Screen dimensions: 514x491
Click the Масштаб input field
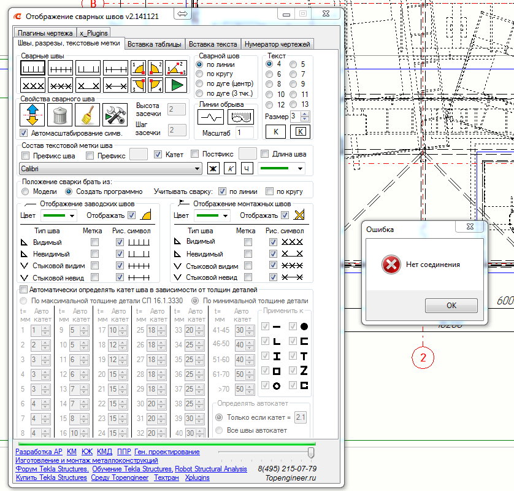tap(244, 133)
